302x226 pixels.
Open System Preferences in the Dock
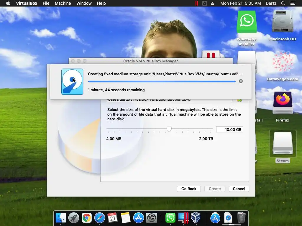point(151,218)
